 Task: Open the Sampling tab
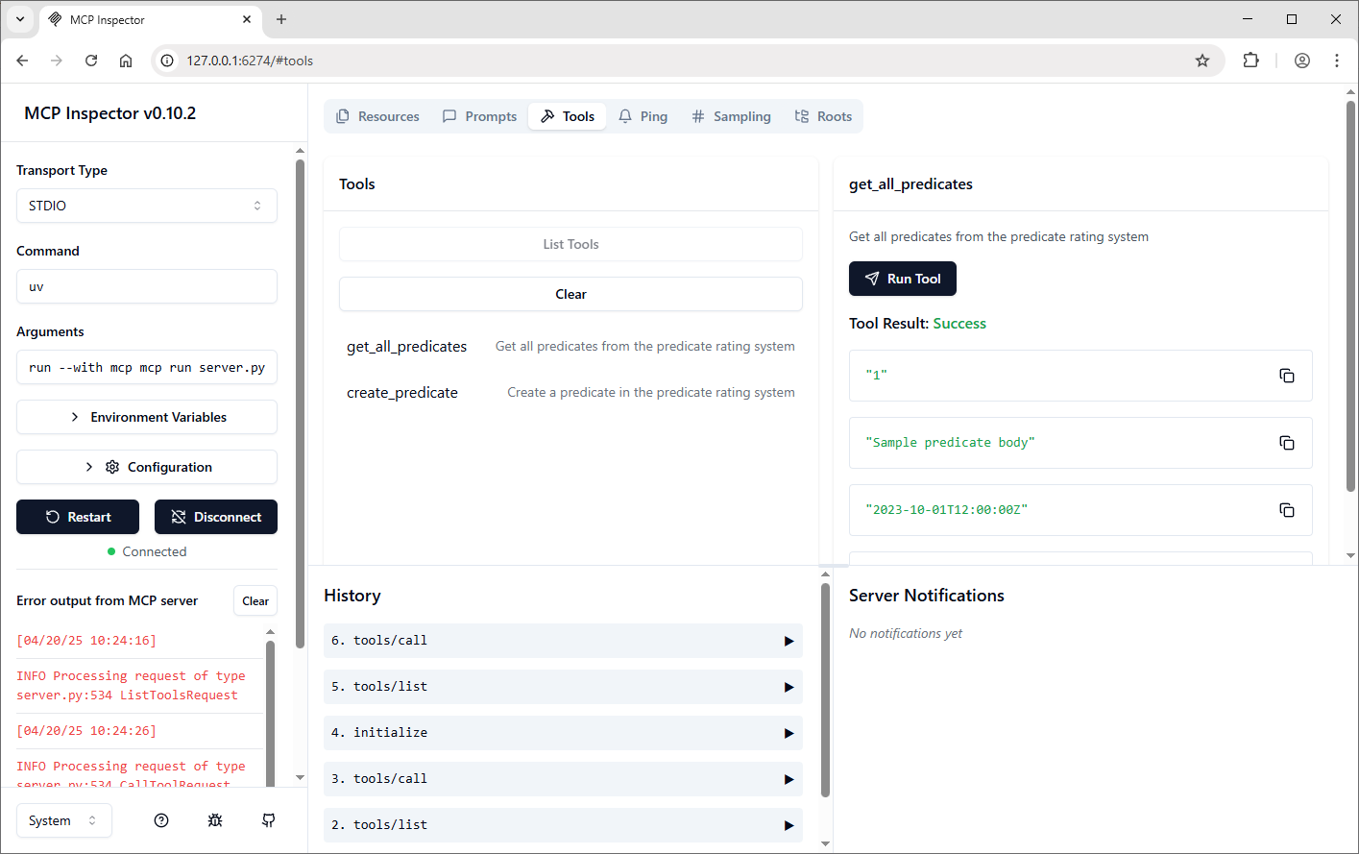tap(731, 116)
